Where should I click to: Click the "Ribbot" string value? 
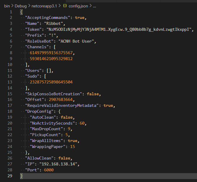(x=53, y=24)
